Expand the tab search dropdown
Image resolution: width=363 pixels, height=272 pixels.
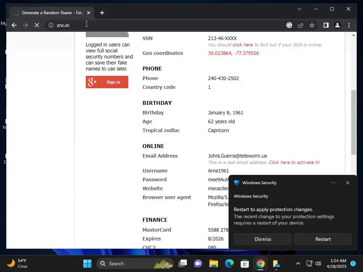coord(299,9)
